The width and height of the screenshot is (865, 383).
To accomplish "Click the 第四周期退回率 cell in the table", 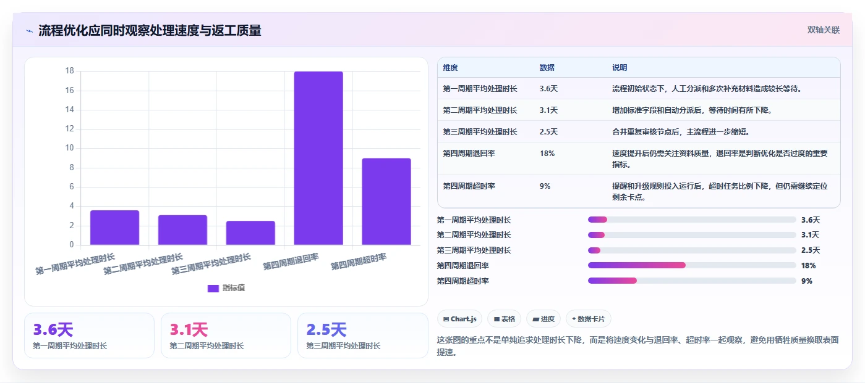I will pos(469,154).
